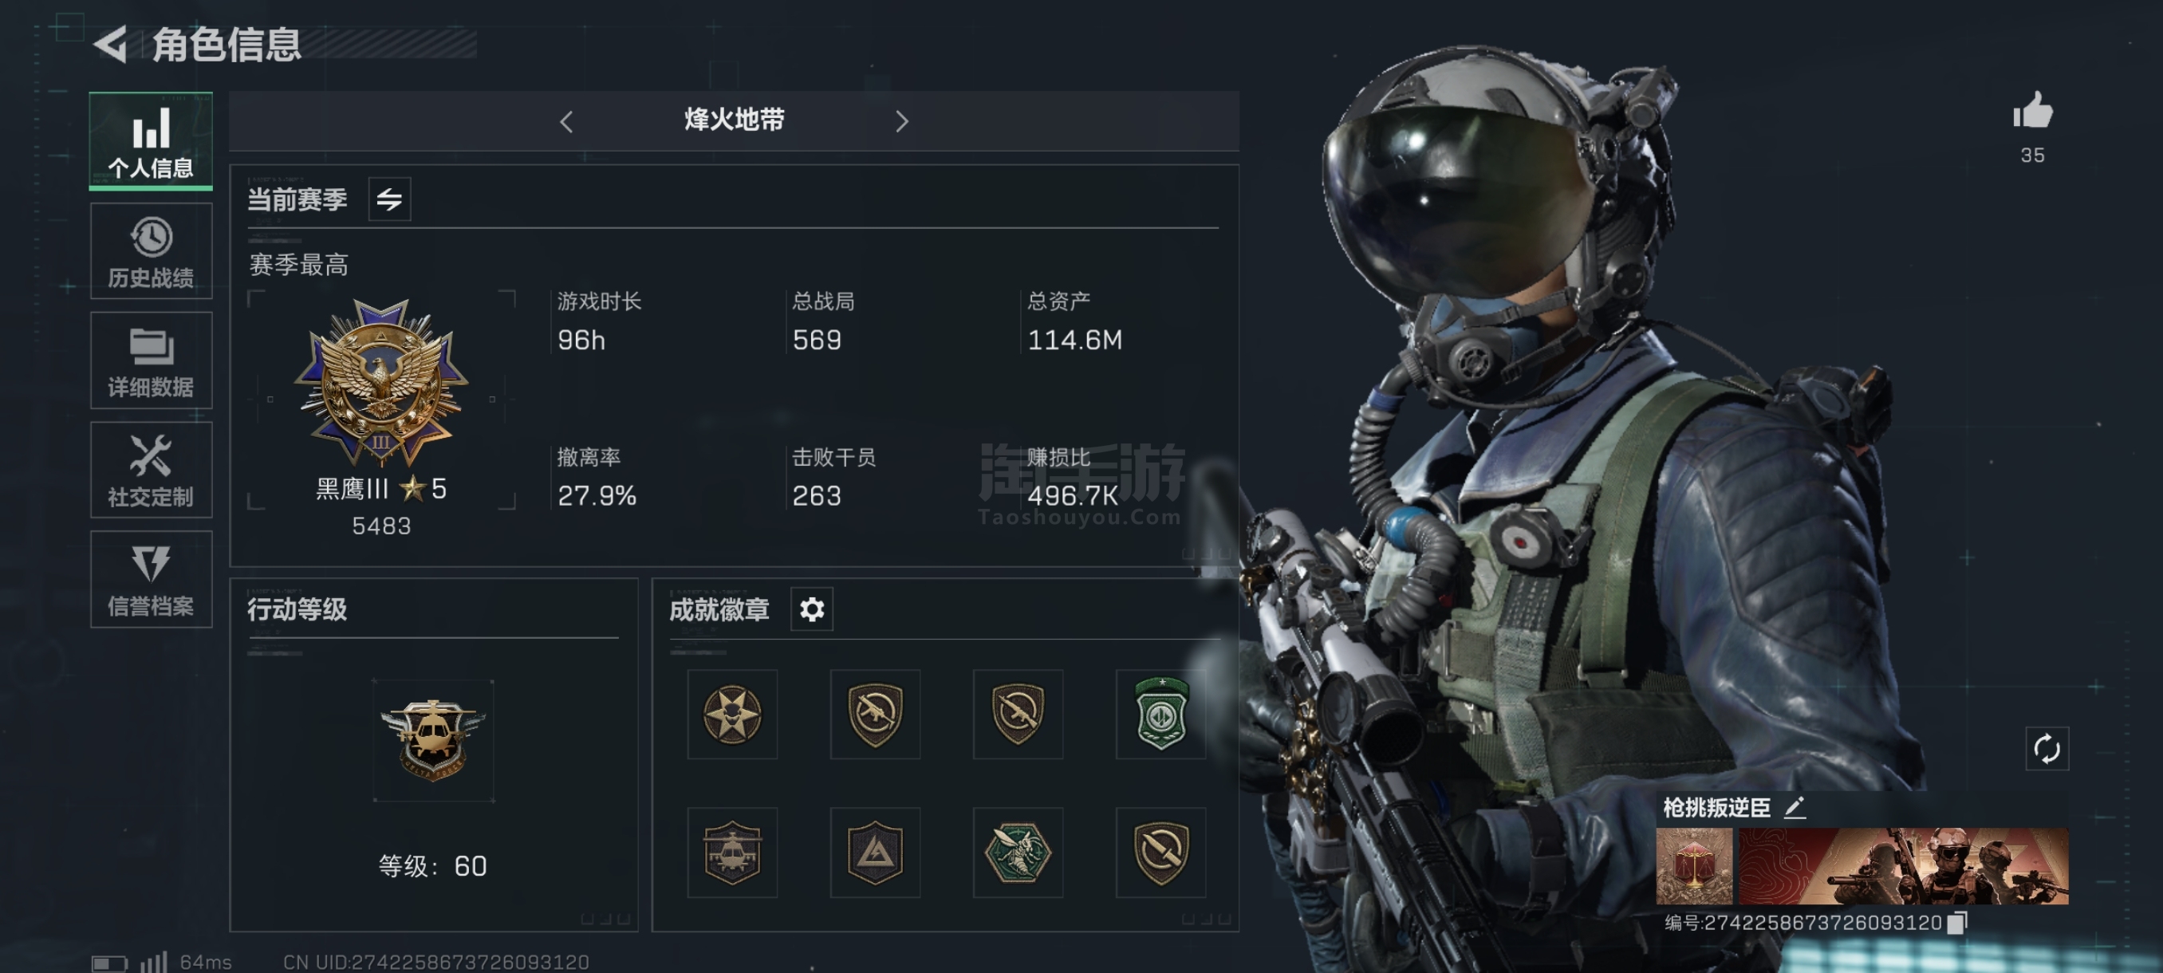This screenshot has width=2163, height=973.
Task: Switch to the previous mode before 烽火地带
Action: point(567,122)
